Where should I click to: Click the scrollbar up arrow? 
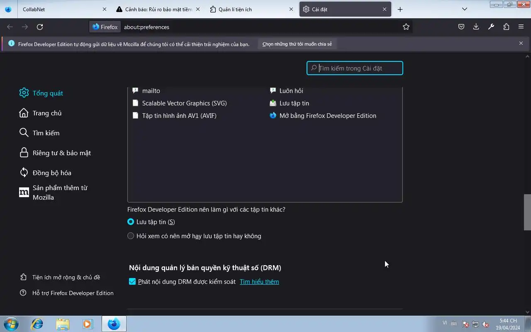pyautogui.click(x=527, y=56)
